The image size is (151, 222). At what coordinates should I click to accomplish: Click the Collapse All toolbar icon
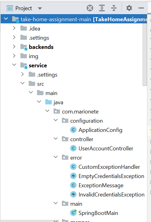tap(114, 8)
